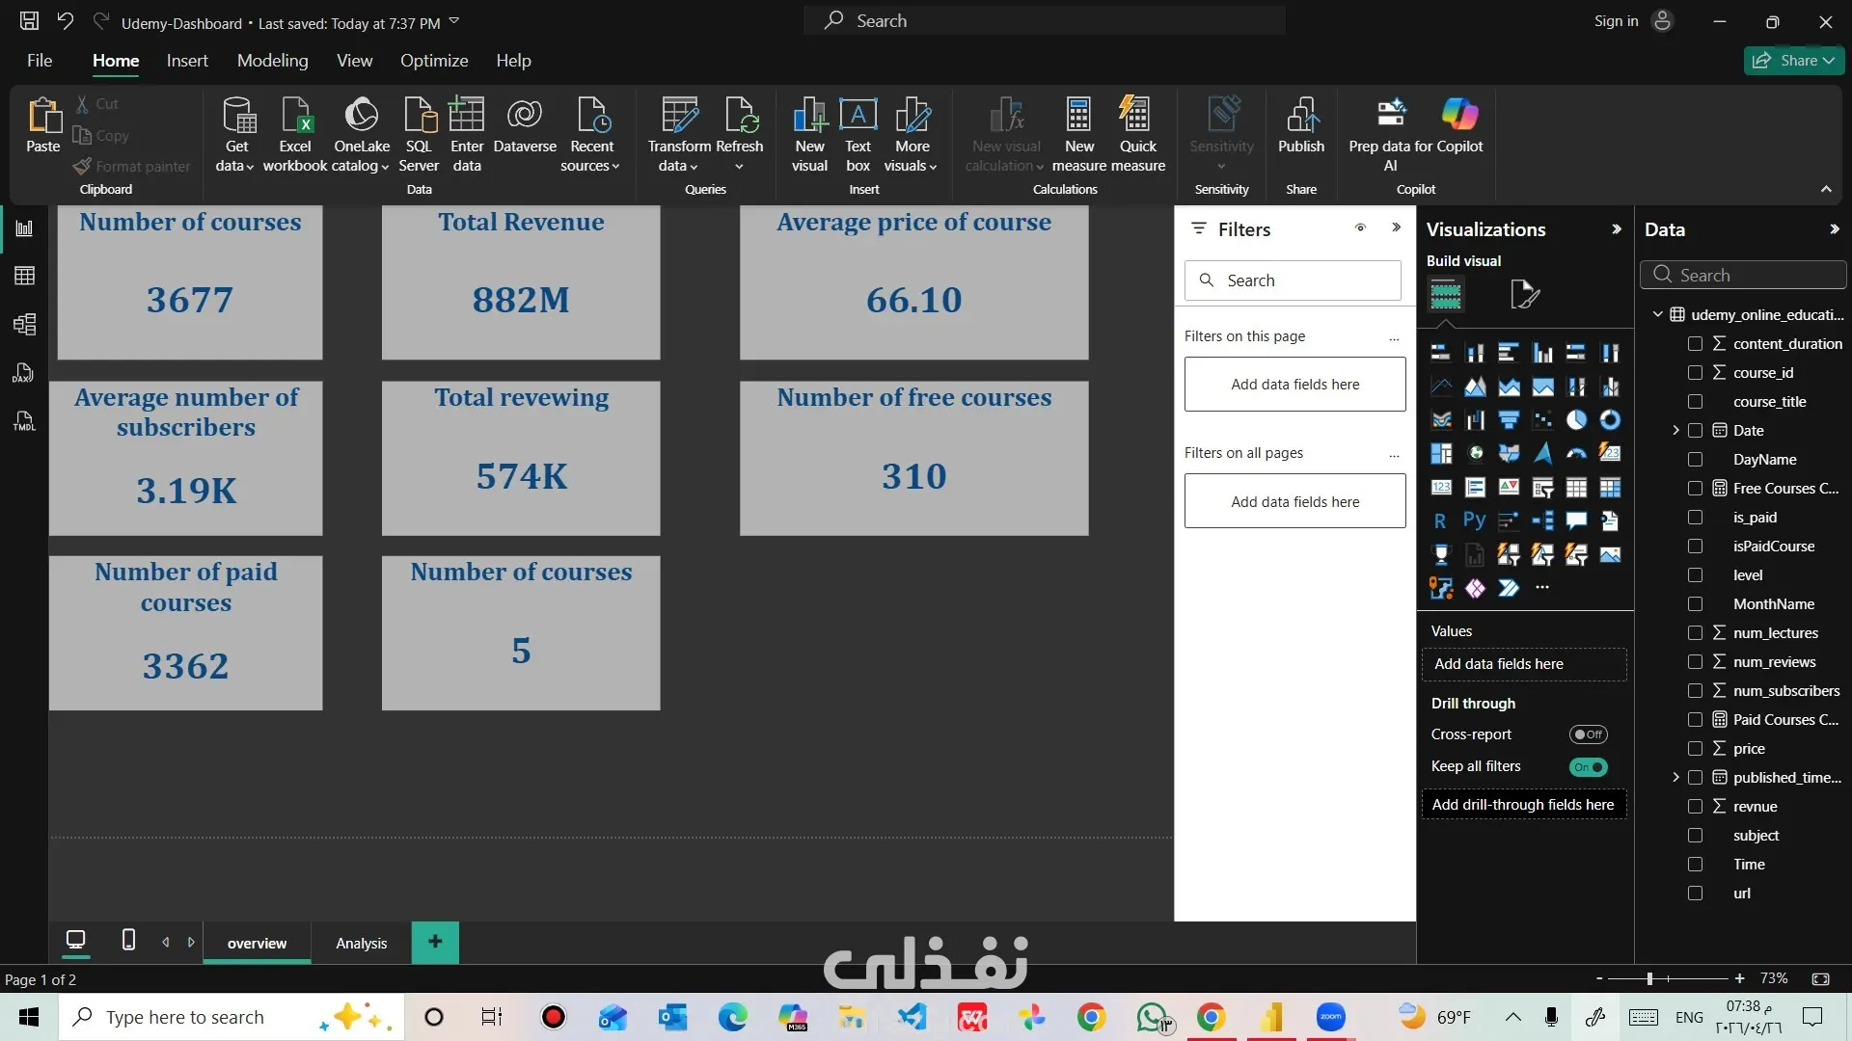
Task: Add a new report page
Action: tap(435, 942)
